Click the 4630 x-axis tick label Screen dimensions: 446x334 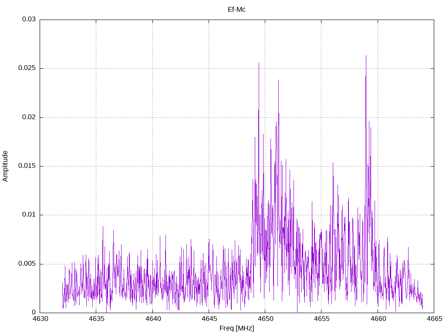click(x=40, y=319)
